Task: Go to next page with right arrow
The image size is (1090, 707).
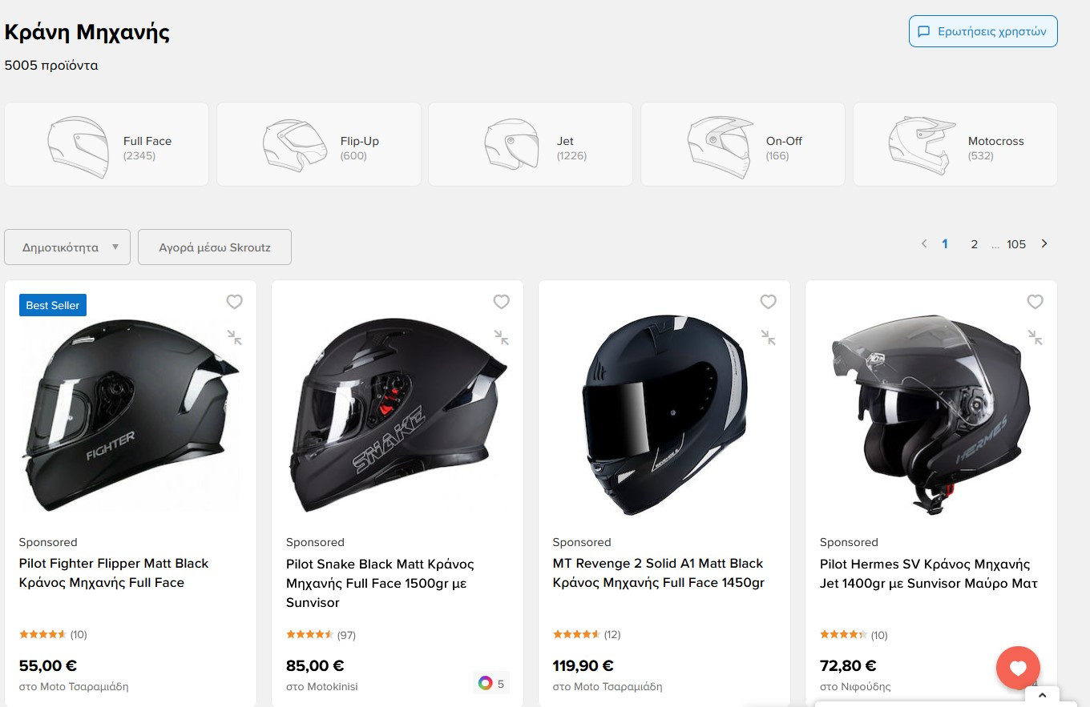Action: (x=1044, y=243)
